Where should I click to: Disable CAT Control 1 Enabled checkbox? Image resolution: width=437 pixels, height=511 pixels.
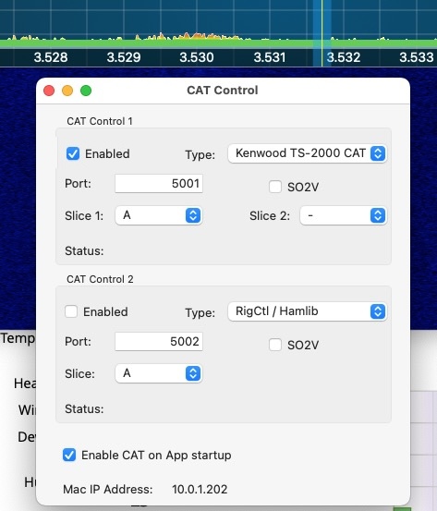[x=73, y=153]
